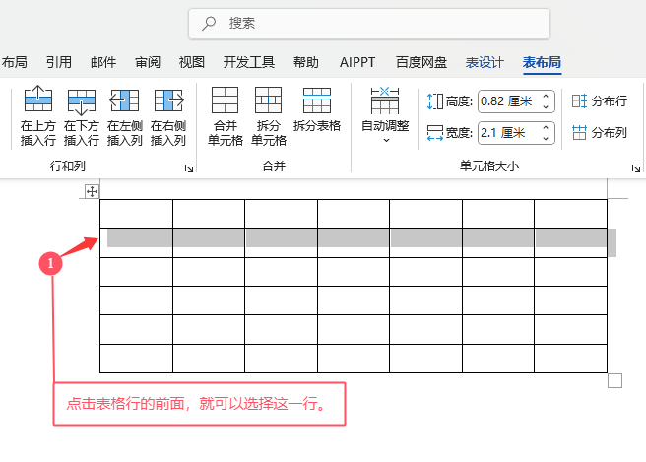This screenshot has width=646, height=462.
Task: Open the 布局 tab
Action: tap(15, 62)
